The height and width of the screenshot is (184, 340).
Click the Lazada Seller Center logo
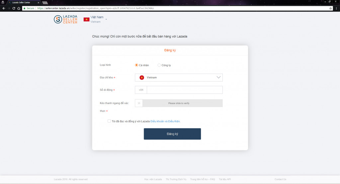click(x=65, y=19)
